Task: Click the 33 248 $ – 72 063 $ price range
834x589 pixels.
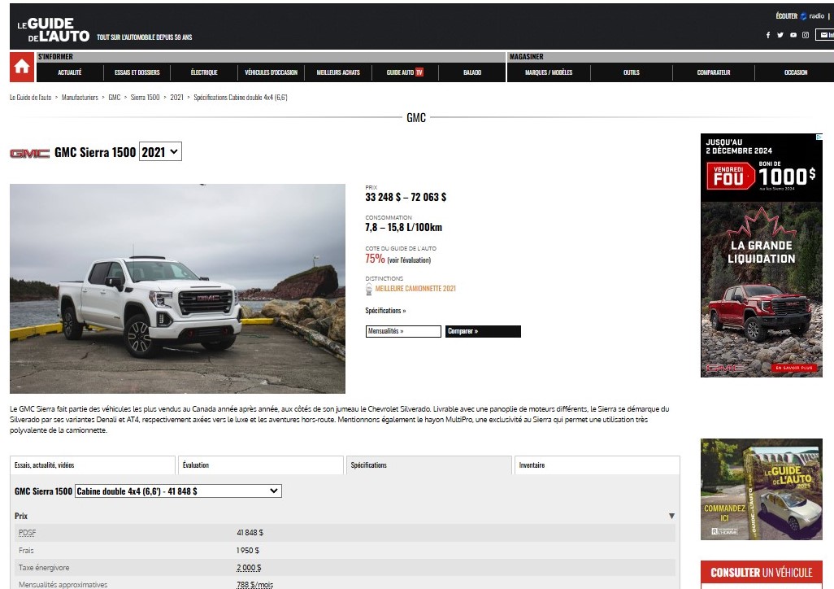Action: pyautogui.click(x=406, y=197)
